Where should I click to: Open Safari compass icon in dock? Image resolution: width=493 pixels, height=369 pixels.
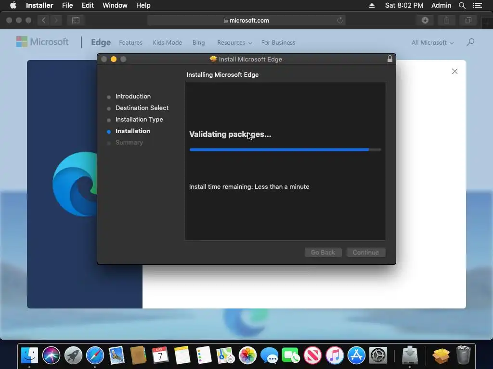tap(95, 356)
